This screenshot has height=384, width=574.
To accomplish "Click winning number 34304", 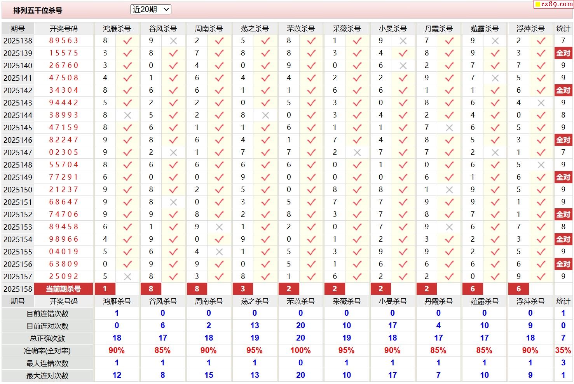I will click(64, 90).
